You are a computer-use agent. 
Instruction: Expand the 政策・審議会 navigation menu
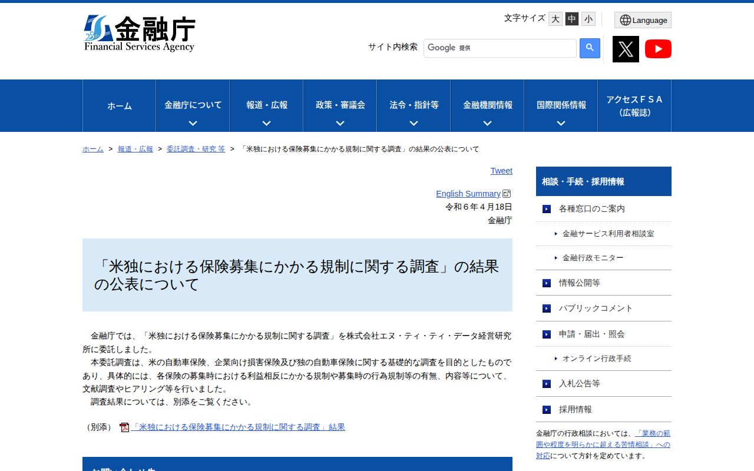point(339,105)
